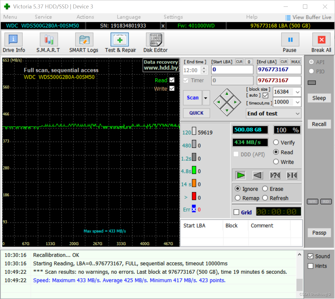The height and width of the screenshot is (299, 335).
Task: Click the WR indicator button
Action: 312,202
